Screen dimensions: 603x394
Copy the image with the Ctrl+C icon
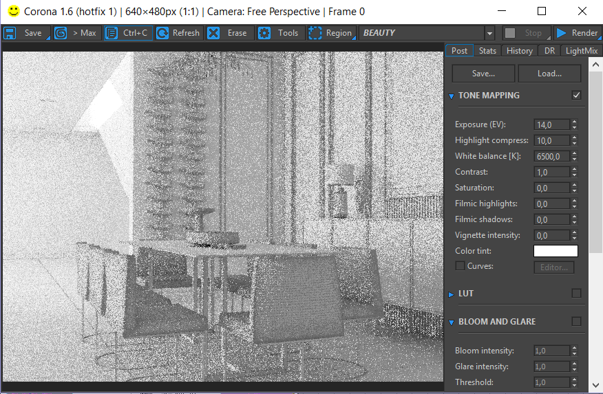click(112, 33)
